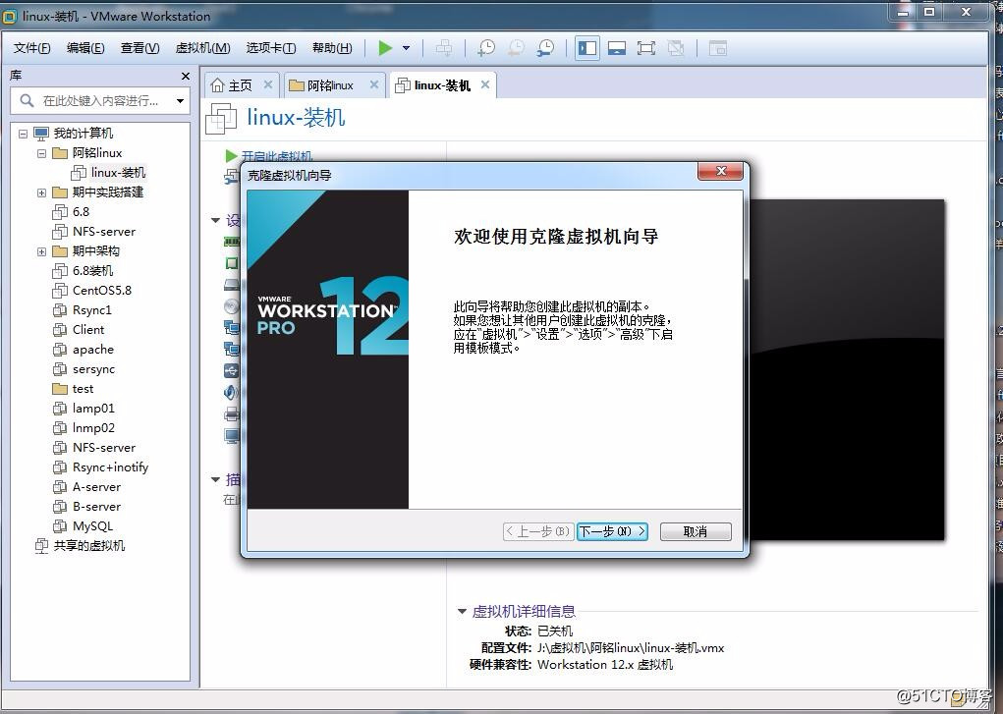Image resolution: width=1003 pixels, height=714 pixels.
Task: Click the take snapshot clock icon
Action: click(x=486, y=48)
